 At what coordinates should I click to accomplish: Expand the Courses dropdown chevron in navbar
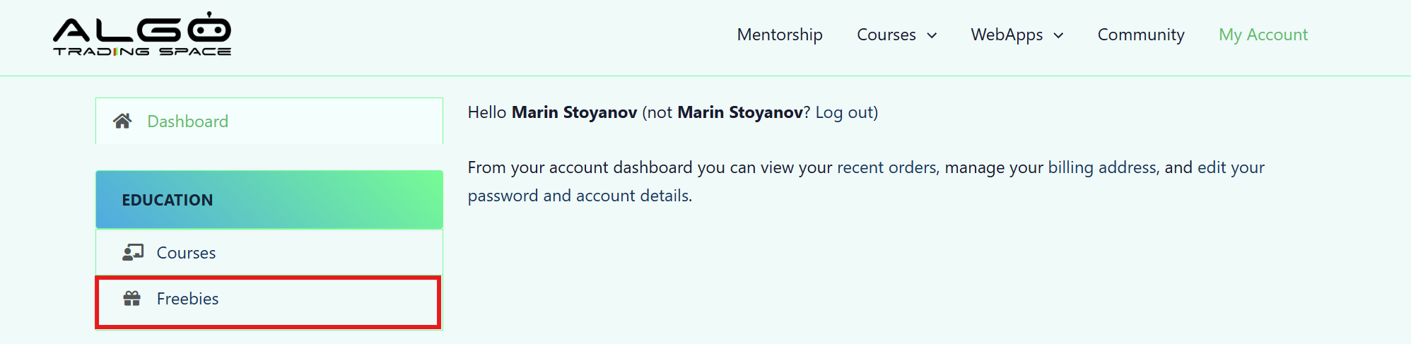[x=932, y=35]
